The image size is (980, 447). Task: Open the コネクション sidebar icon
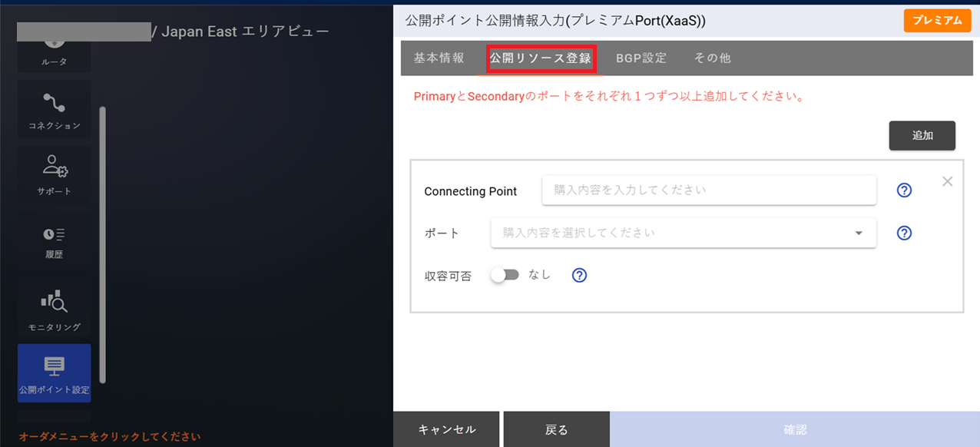coord(54,108)
